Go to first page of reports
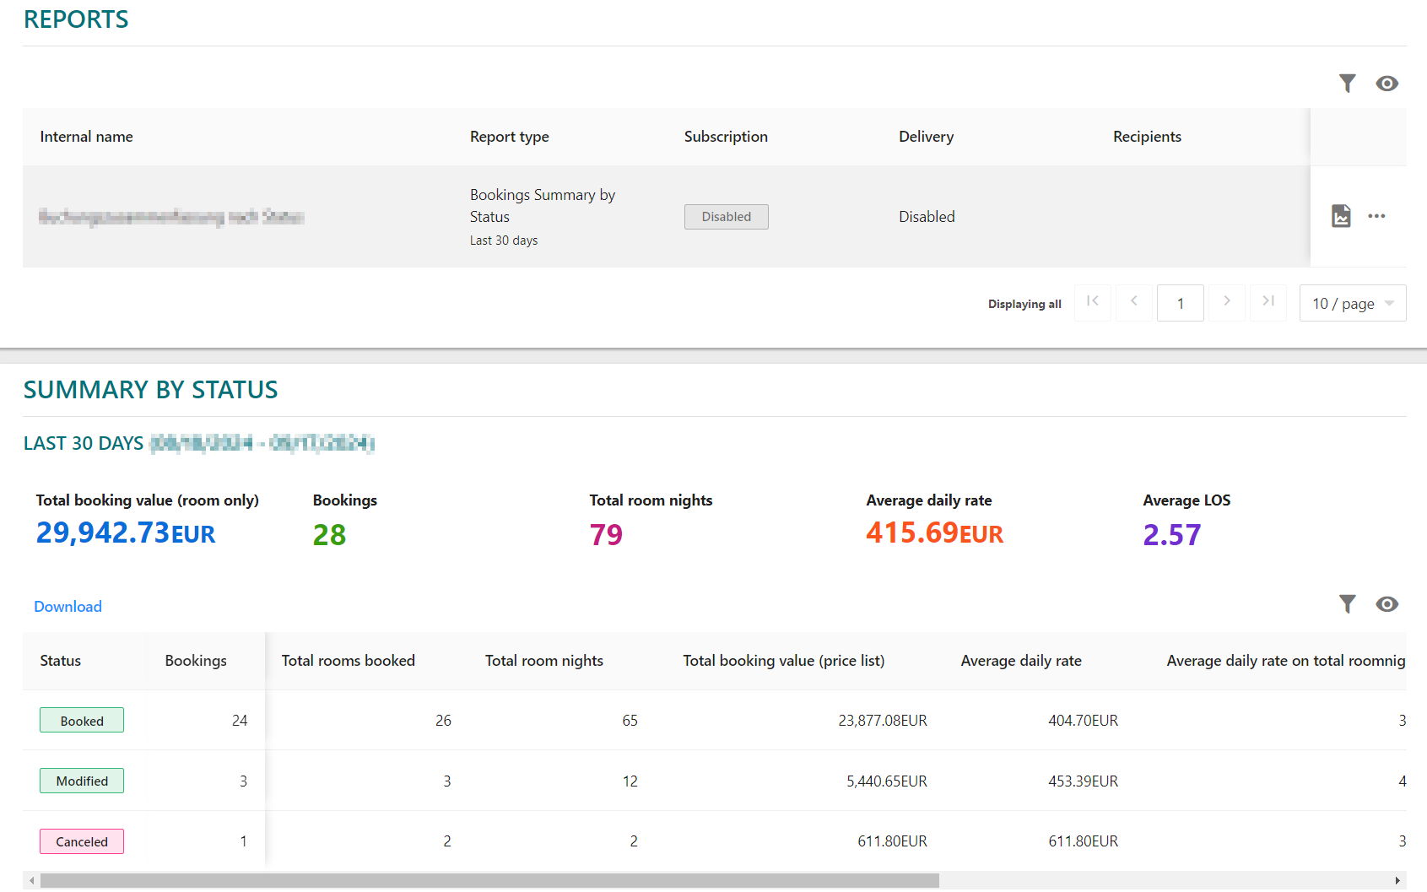The height and width of the screenshot is (892, 1427). click(1093, 302)
